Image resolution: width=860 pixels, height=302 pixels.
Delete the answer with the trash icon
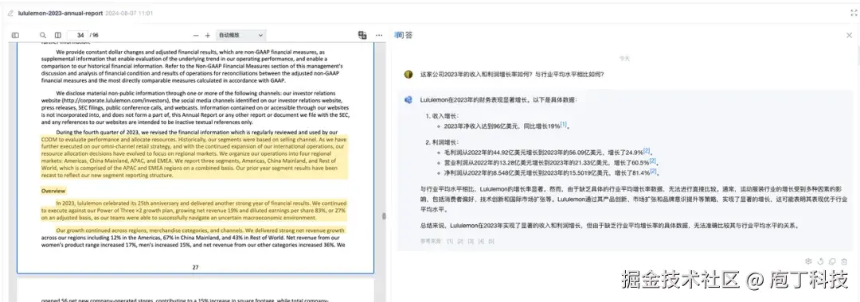coord(845,261)
